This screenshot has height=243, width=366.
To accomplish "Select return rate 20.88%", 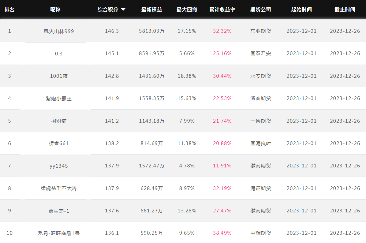I will tap(222, 143).
